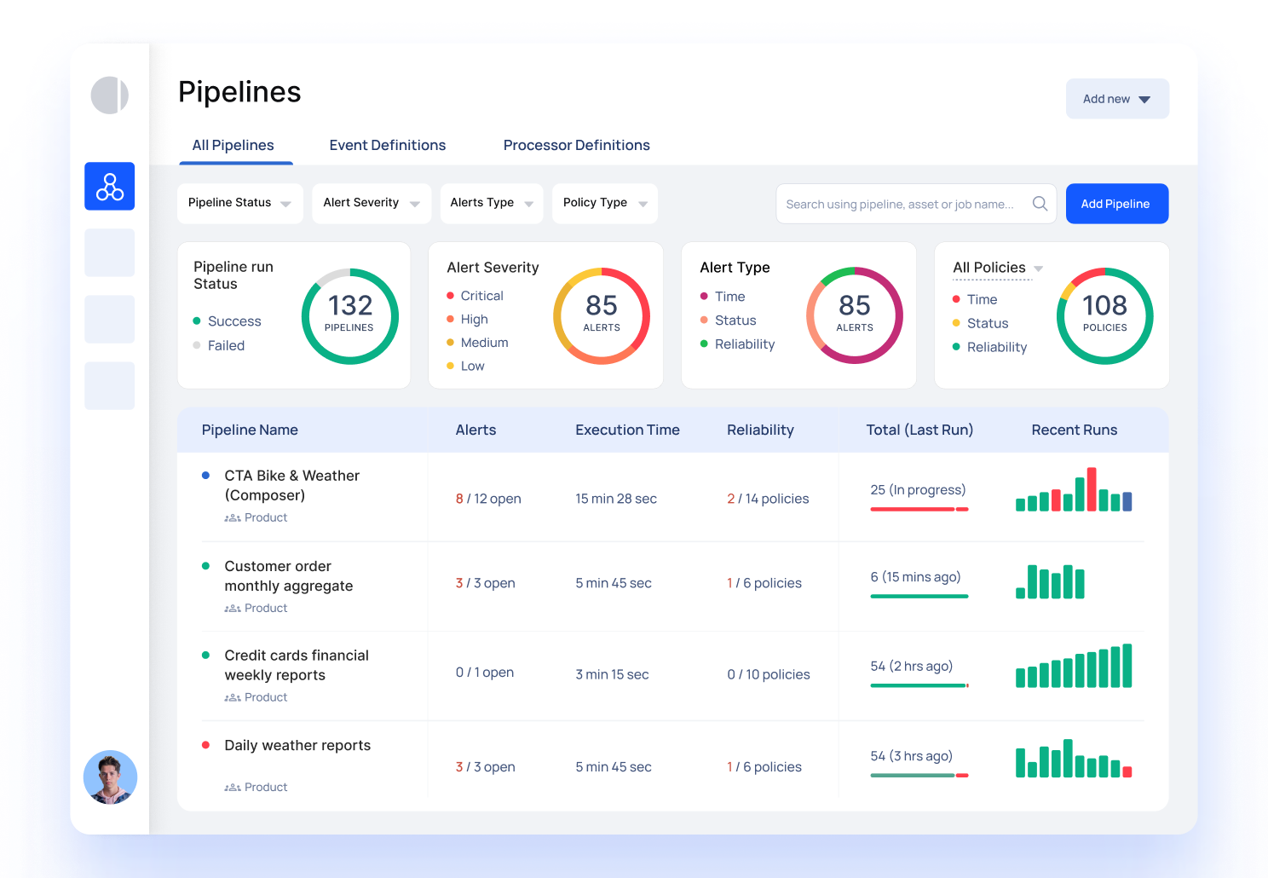Open the user profile avatar
Image resolution: width=1268 pixels, height=878 pixels.
point(110,777)
